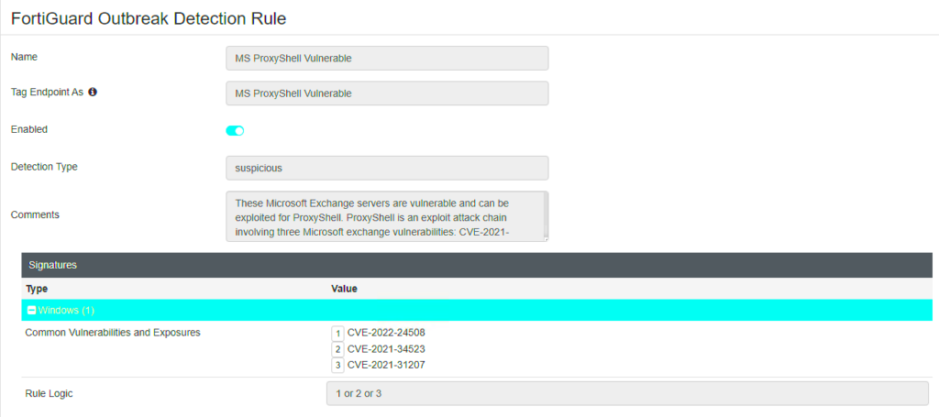
Task: Click the number 3 badge beside CVE-2021-31207
Action: click(337, 366)
